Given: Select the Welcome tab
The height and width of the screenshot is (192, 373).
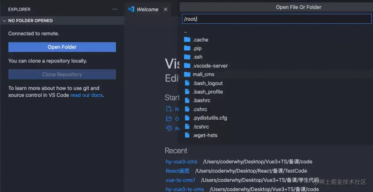Looking at the screenshot, I should pos(147,10).
